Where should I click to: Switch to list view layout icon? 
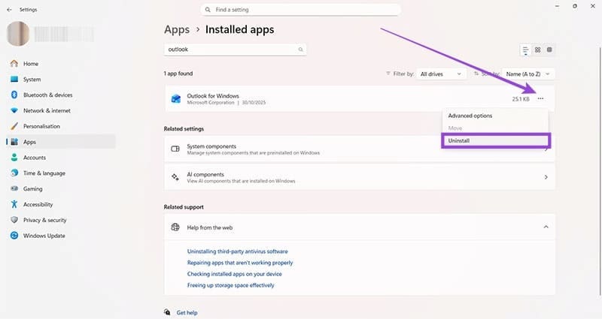tap(525, 50)
